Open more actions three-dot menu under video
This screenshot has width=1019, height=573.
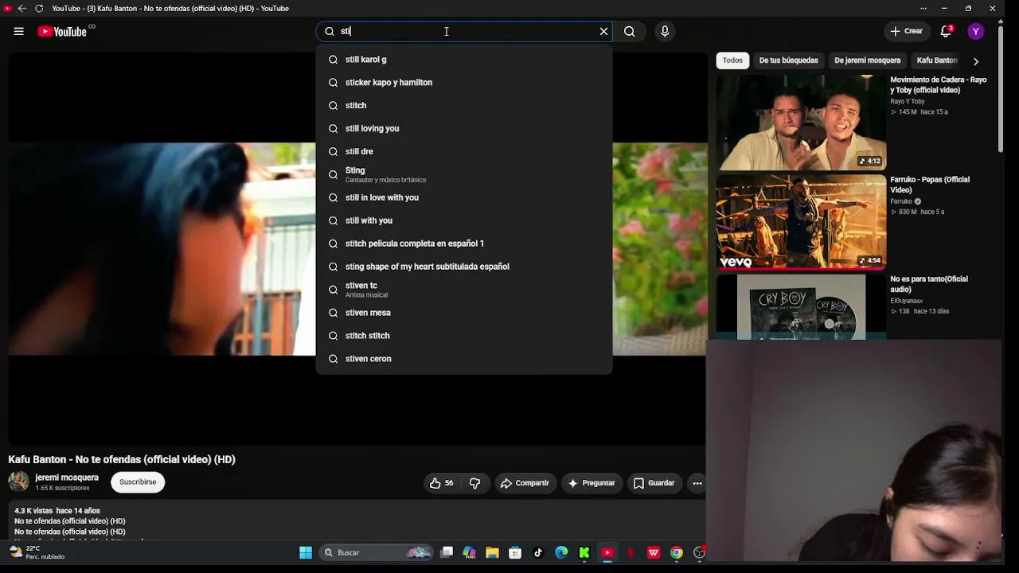tap(697, 483)
